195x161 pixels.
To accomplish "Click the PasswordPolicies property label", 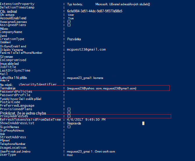I will pos(16,92).
